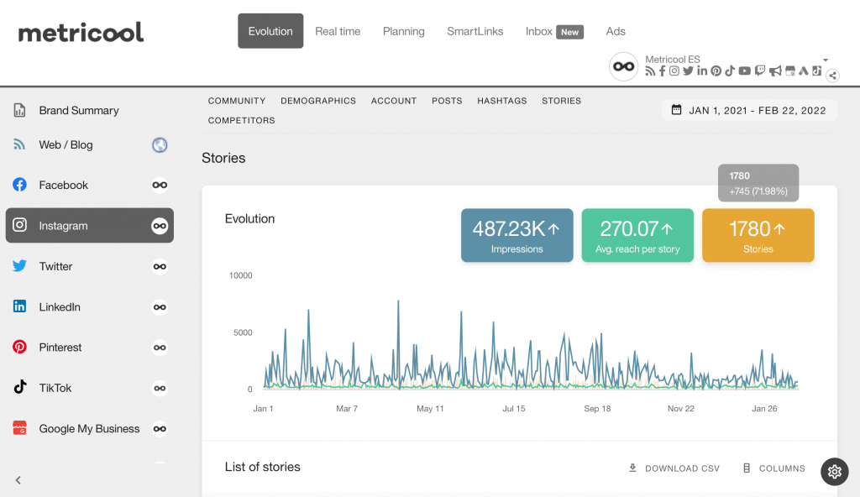Expand the Metricool ES brand dropdown arrow
Screen dimensions: 860x497
tap(826, 60)
